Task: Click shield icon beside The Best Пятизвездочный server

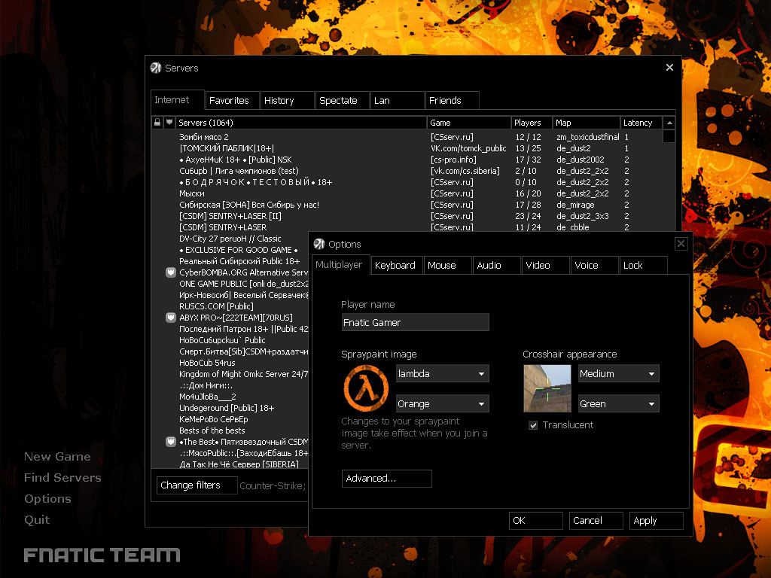Action: click(x=171, y=442)
